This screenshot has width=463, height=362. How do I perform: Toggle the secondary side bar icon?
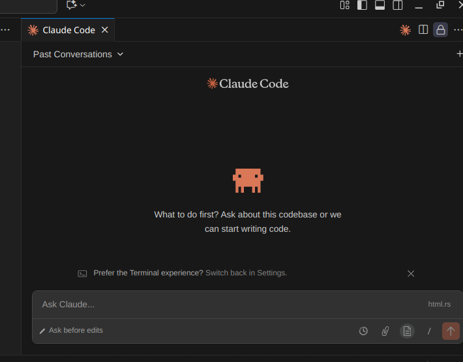397,5
